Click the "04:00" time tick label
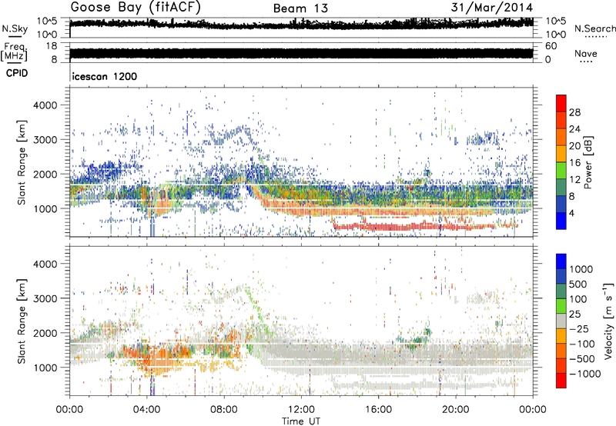This screenshot has width=616, height=426. [x=147, y=410]
